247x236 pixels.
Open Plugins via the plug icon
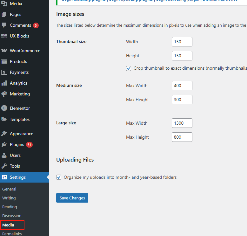point(4,144)
